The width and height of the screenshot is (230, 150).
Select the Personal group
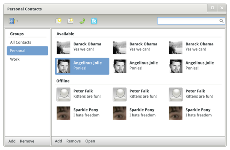[28, 51]
